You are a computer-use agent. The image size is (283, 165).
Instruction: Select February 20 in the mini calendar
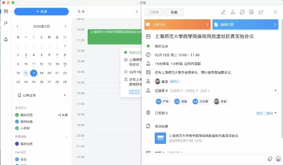click(49, 73)
